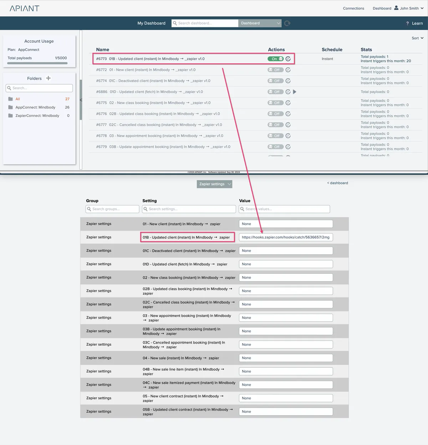Viewport: 428px width, 445px height.
Task: Collapse the folders side panel handle
Action: 81,100
